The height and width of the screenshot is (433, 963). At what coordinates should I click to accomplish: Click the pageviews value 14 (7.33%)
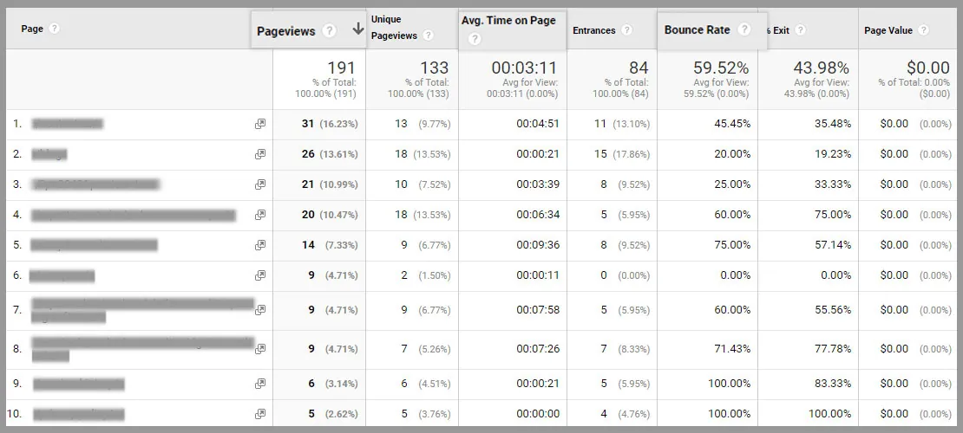(x=329, y=245)
